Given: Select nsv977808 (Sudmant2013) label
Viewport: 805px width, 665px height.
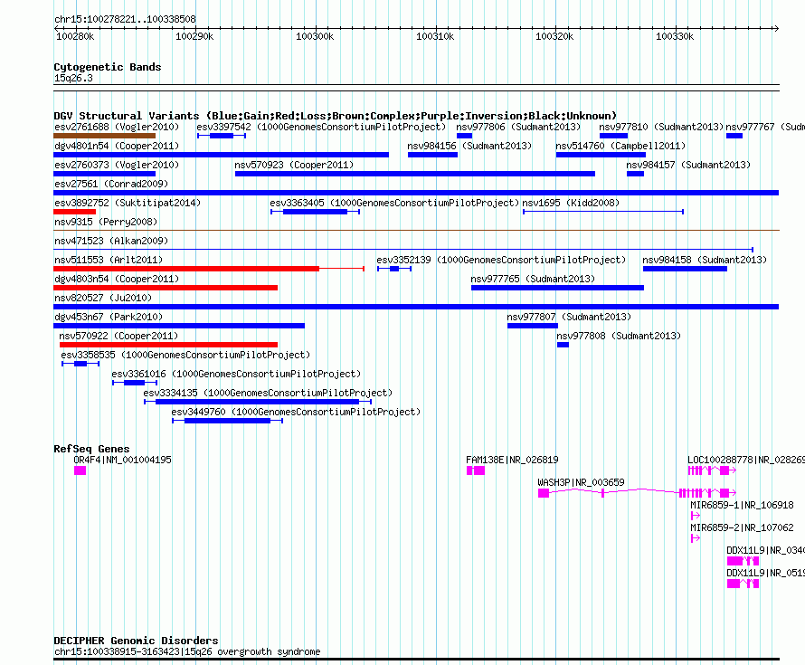Looking at the screenshot, I should (x=619, y=336).
